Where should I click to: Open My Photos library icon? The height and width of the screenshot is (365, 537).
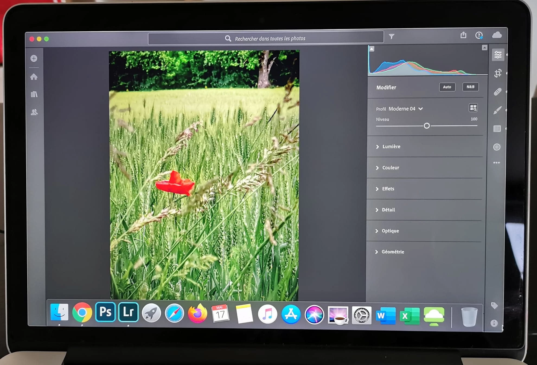pyautogui.click(x=34, y=94)
